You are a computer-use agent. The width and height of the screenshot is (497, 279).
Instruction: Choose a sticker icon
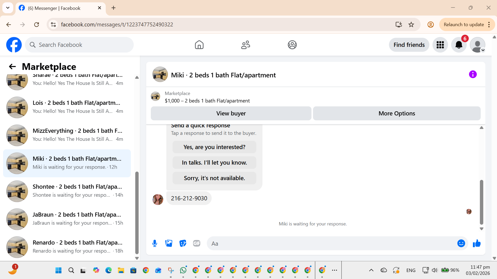183,243
